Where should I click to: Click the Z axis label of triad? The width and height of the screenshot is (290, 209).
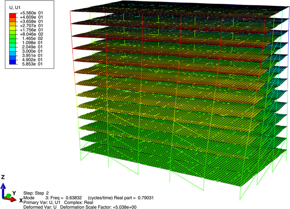point(3,177)
